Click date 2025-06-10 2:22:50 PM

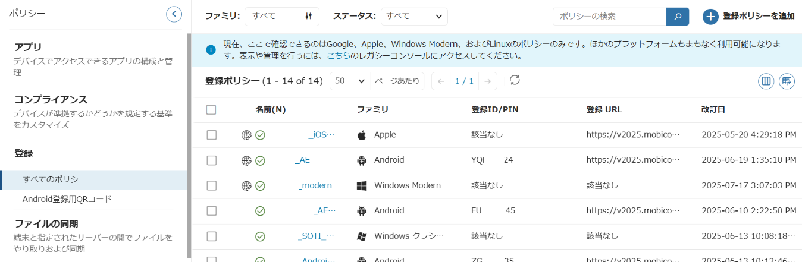tap(748, 211)
